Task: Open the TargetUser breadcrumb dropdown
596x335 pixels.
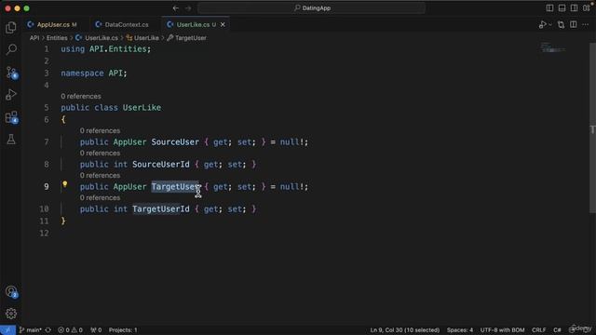Action: point(186,38)
